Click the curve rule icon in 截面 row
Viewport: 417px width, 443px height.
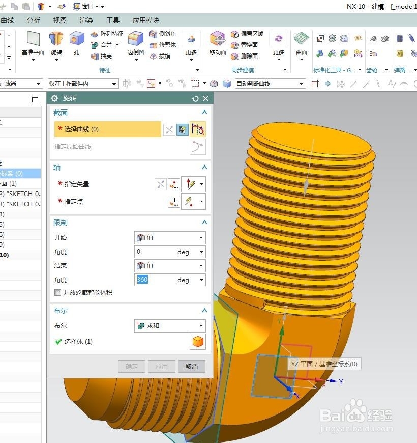(198, 130)
